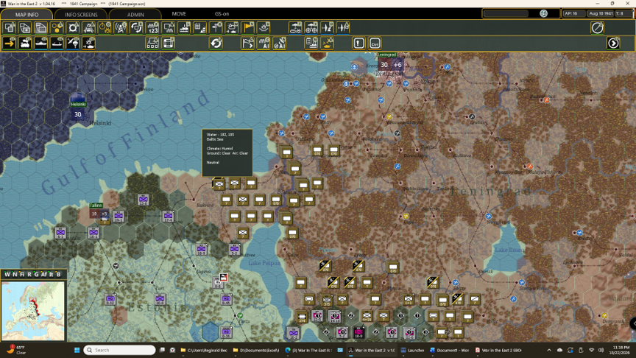The width and height of the screenshot is (636, 358).
Task: Click the circular undo arrows icon
Action: click(x=216, y=43)
